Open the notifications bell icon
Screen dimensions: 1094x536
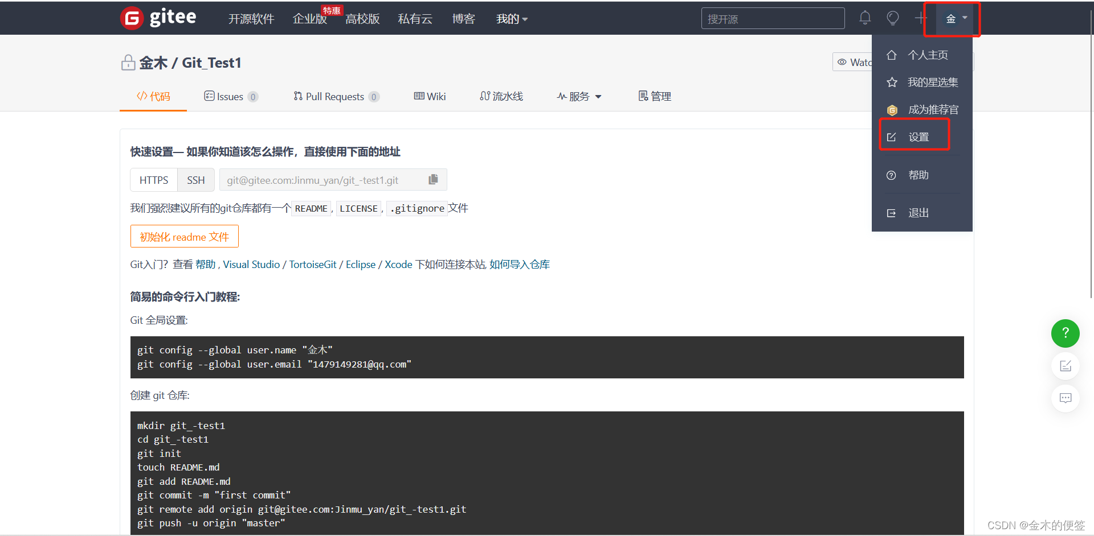tap(865, 18)
